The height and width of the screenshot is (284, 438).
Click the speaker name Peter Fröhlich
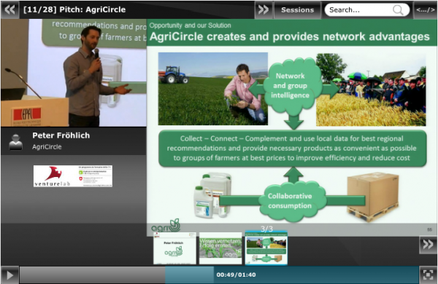pos(61,135)
